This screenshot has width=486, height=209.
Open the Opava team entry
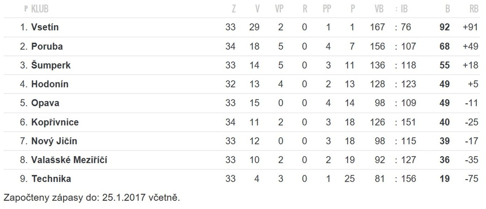(45, 103)
